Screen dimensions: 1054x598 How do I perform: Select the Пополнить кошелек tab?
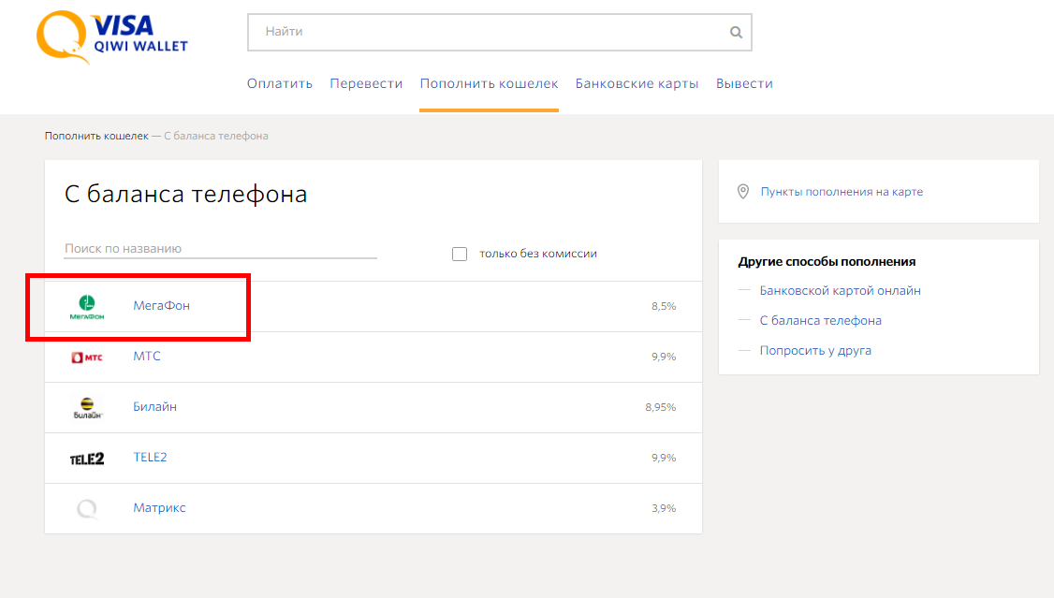489,83
